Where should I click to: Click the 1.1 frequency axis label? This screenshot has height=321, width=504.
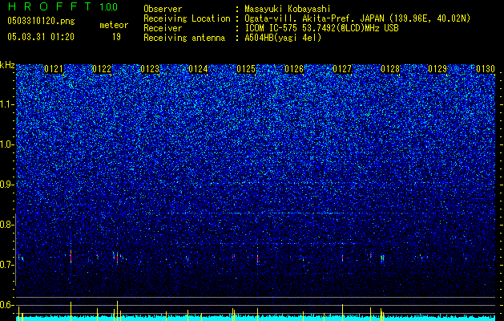[6, 104]
